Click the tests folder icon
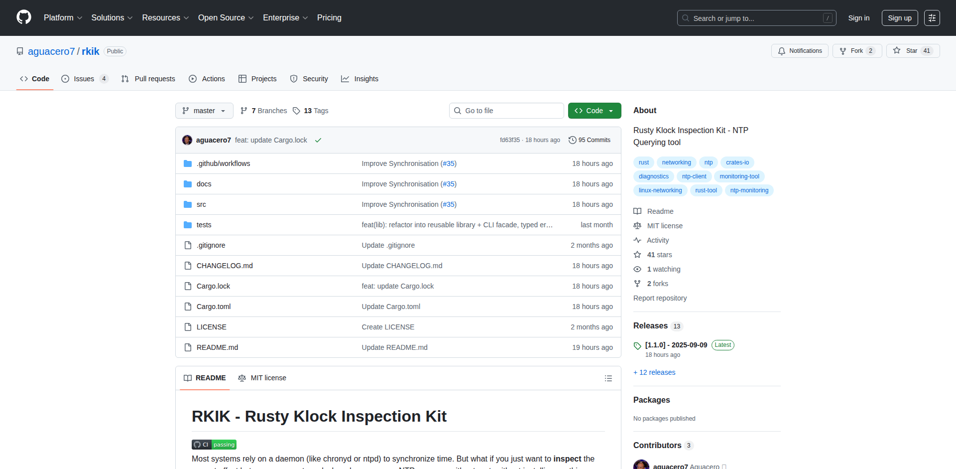This screenshot has height=469, width=956. 188,225
